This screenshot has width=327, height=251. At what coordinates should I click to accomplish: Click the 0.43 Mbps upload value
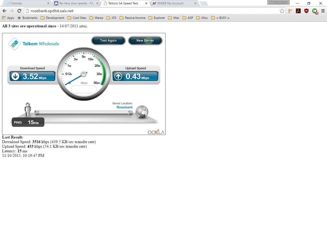[137, 77]
